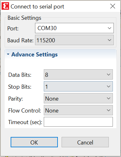Open the Port dropdown showing COM30
121x157 pixels.
pos(74,28)
